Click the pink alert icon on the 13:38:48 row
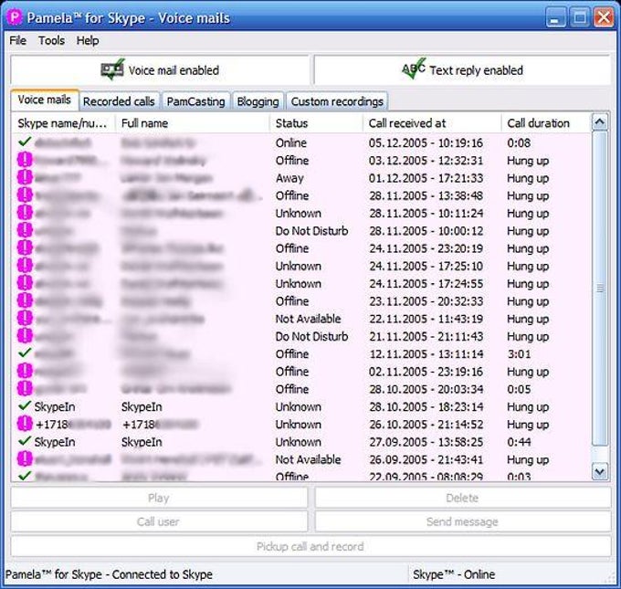The height and width of the screenshot is (589, 621). pos(25,195)
